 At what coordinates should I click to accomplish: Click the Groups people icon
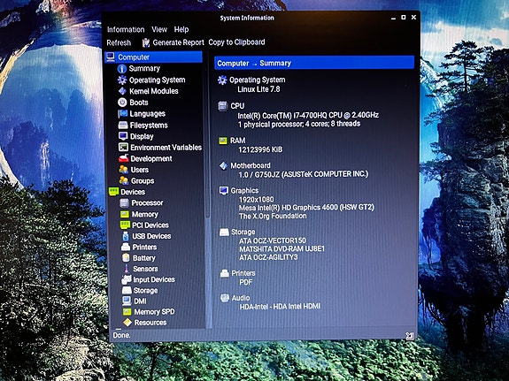click(124, 180)
